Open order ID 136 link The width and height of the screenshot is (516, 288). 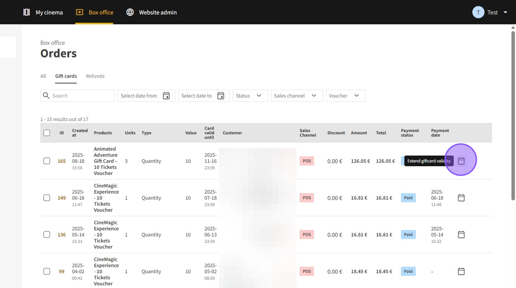[62, 235]
